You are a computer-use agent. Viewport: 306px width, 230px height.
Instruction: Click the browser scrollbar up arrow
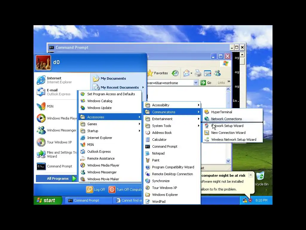click(228, 89)
